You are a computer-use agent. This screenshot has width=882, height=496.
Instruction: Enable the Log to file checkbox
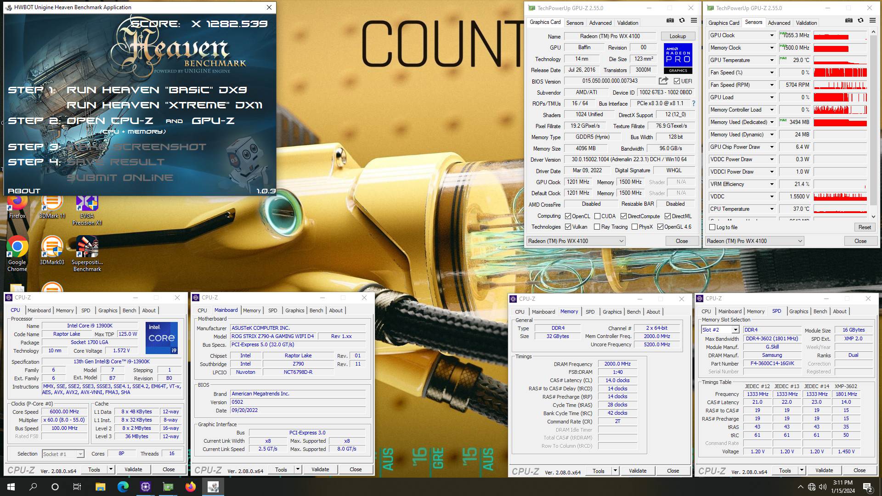pyautogui.click(x=712, y=227)
